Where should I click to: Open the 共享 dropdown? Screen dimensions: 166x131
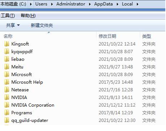[x=13, y=25]
